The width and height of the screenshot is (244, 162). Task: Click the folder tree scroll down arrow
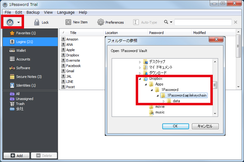tap(215, 113)
